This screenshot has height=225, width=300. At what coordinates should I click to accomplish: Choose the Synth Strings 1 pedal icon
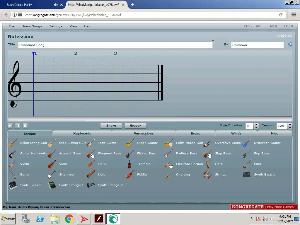52,185
